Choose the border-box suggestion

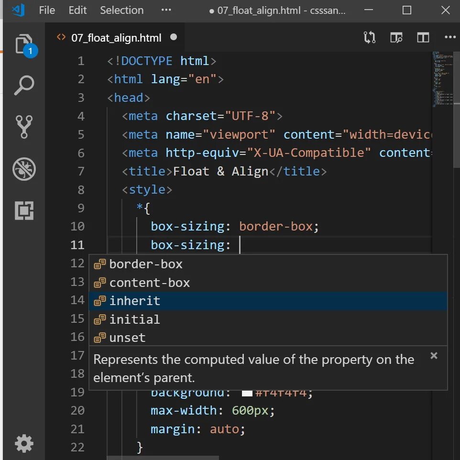tap(268, 264)
